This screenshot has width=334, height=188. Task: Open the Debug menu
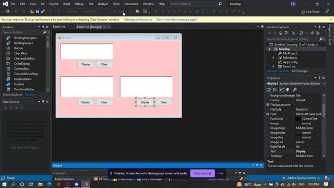tap(79, 4)
